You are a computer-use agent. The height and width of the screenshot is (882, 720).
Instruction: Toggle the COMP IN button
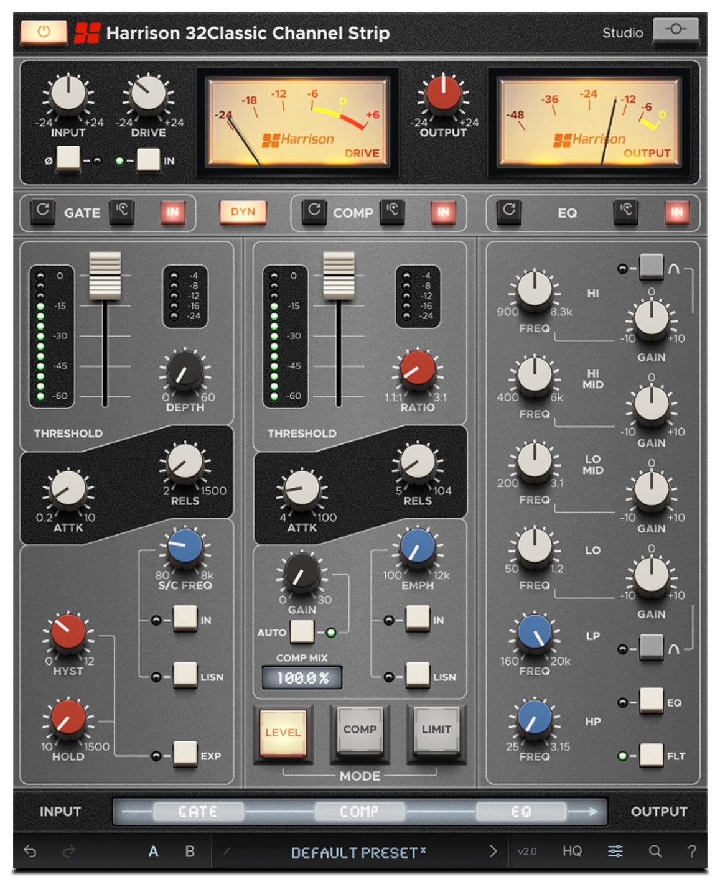click(443, 212)
